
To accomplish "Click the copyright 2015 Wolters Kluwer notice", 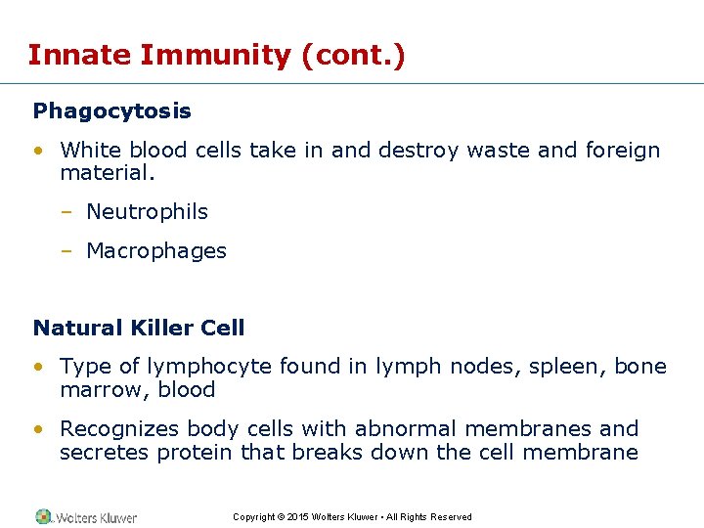I will pos(352,517).
